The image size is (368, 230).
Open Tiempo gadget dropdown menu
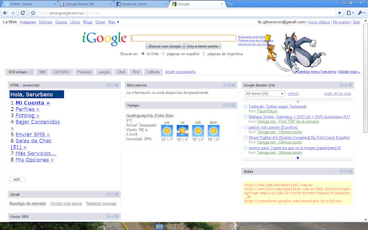[x=224, y=105]
